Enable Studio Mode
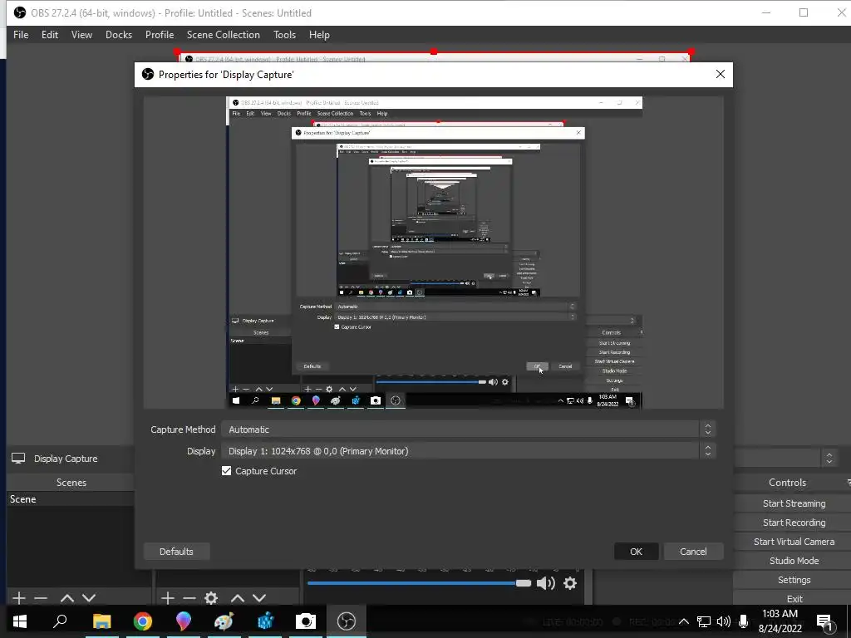The height and width of the screenshot is (638, 851). [x=794, y=561]
